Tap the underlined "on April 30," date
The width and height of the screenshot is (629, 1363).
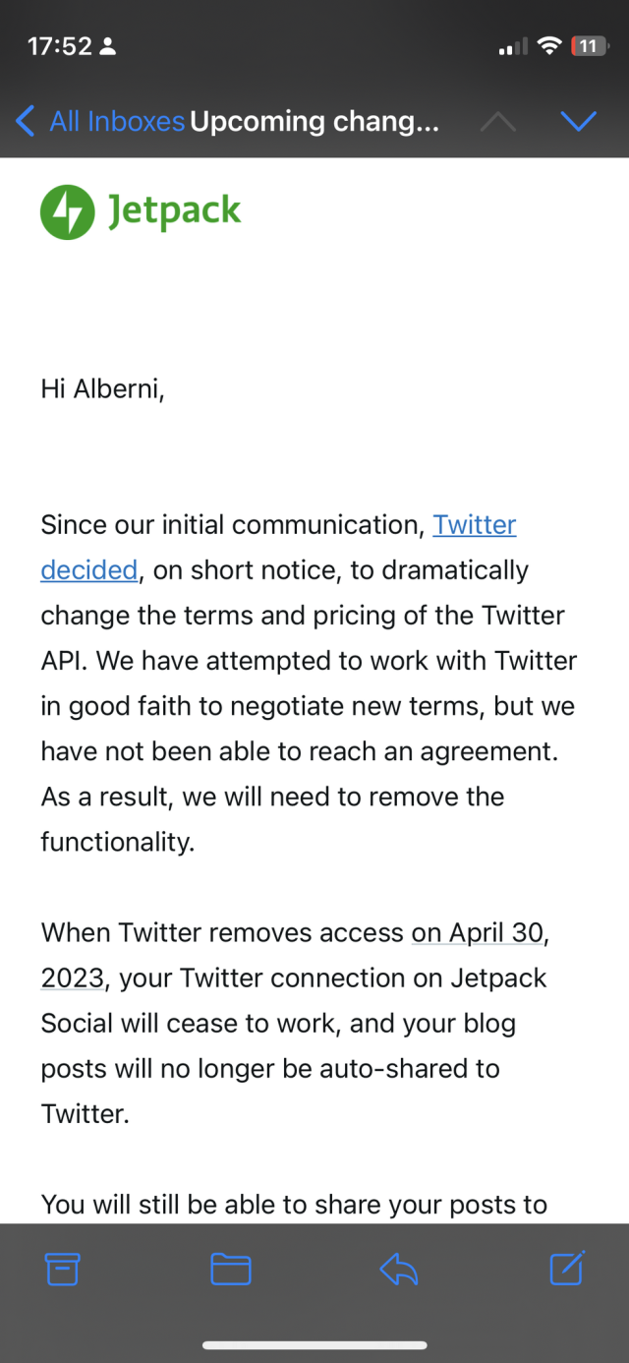[x=479, y=932]
